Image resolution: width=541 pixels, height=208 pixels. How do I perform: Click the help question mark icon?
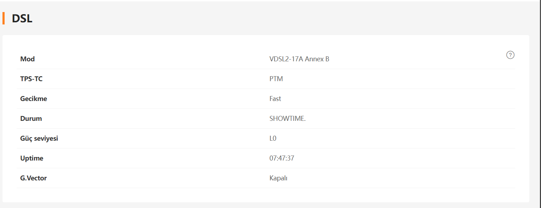(x=510, y=55)
